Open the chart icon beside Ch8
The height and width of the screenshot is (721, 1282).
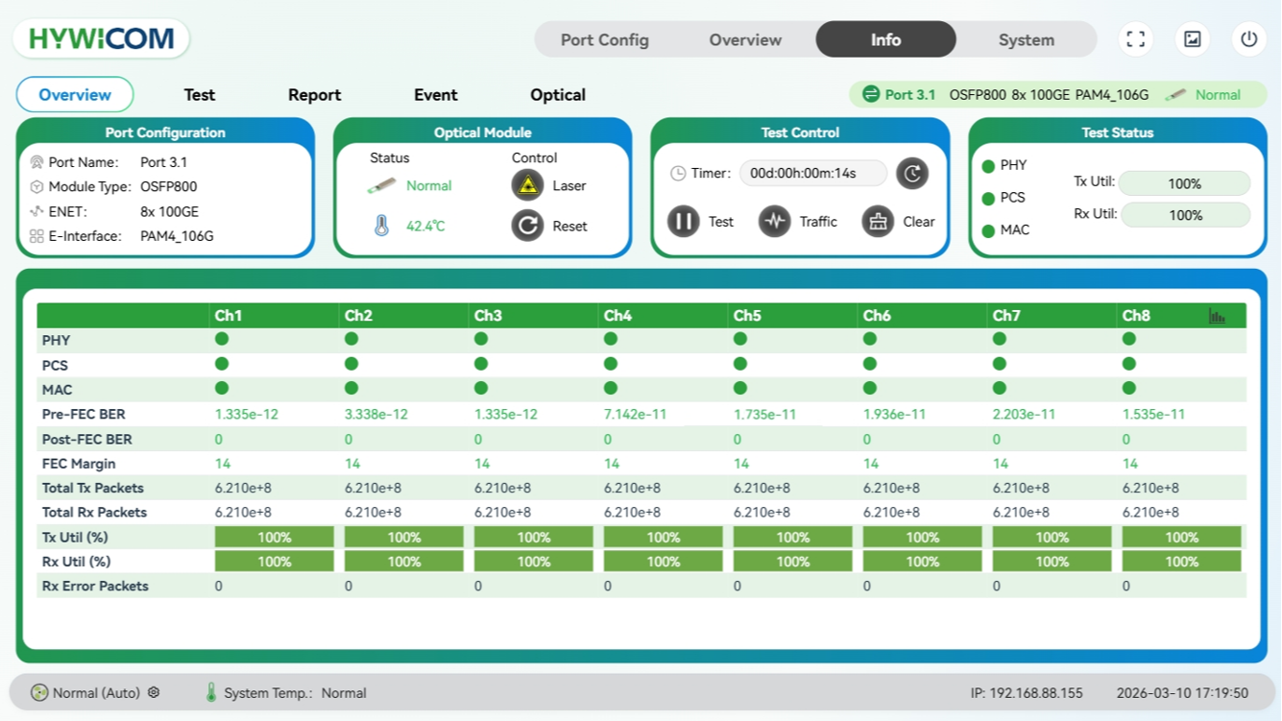pos(1217,316)
